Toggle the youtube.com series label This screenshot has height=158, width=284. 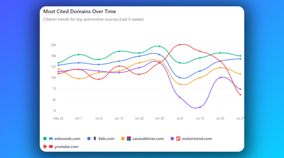pos(67,147)
